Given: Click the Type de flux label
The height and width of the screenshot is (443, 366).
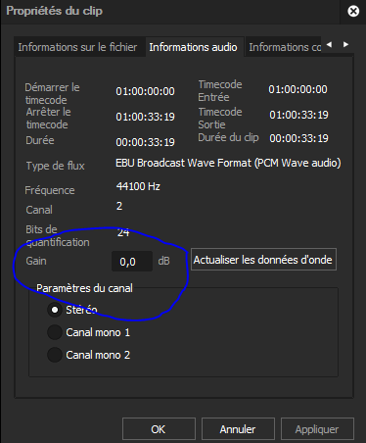Looking at the screenshot, I should (x=56, y=166).
